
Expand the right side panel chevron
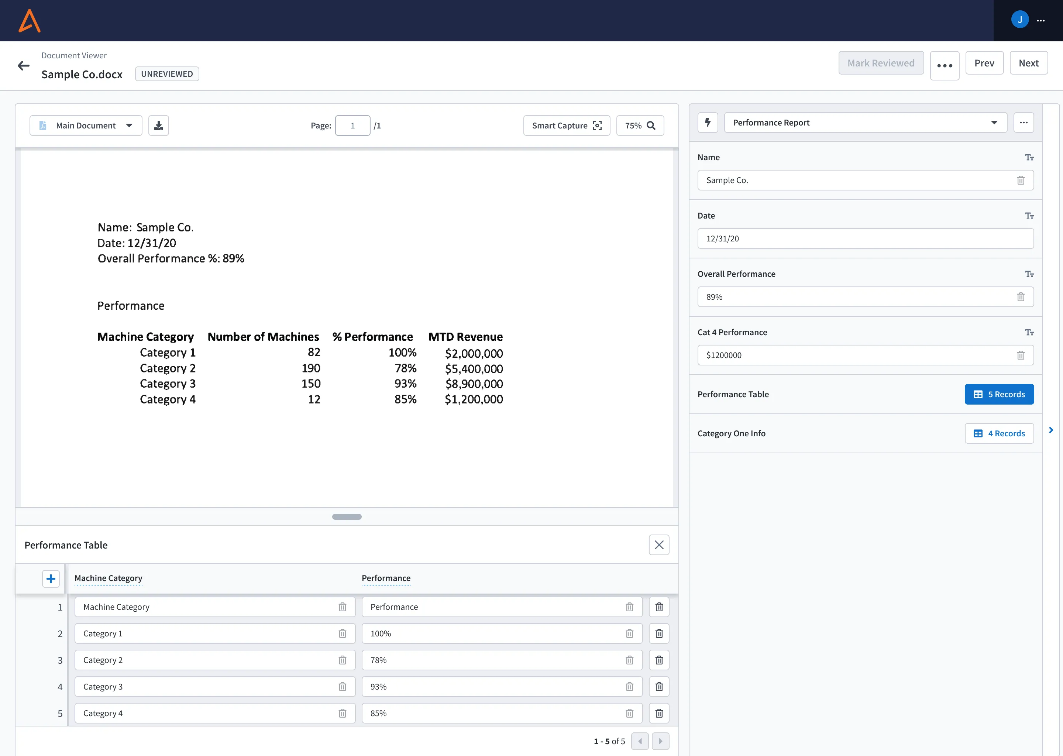1051,430
